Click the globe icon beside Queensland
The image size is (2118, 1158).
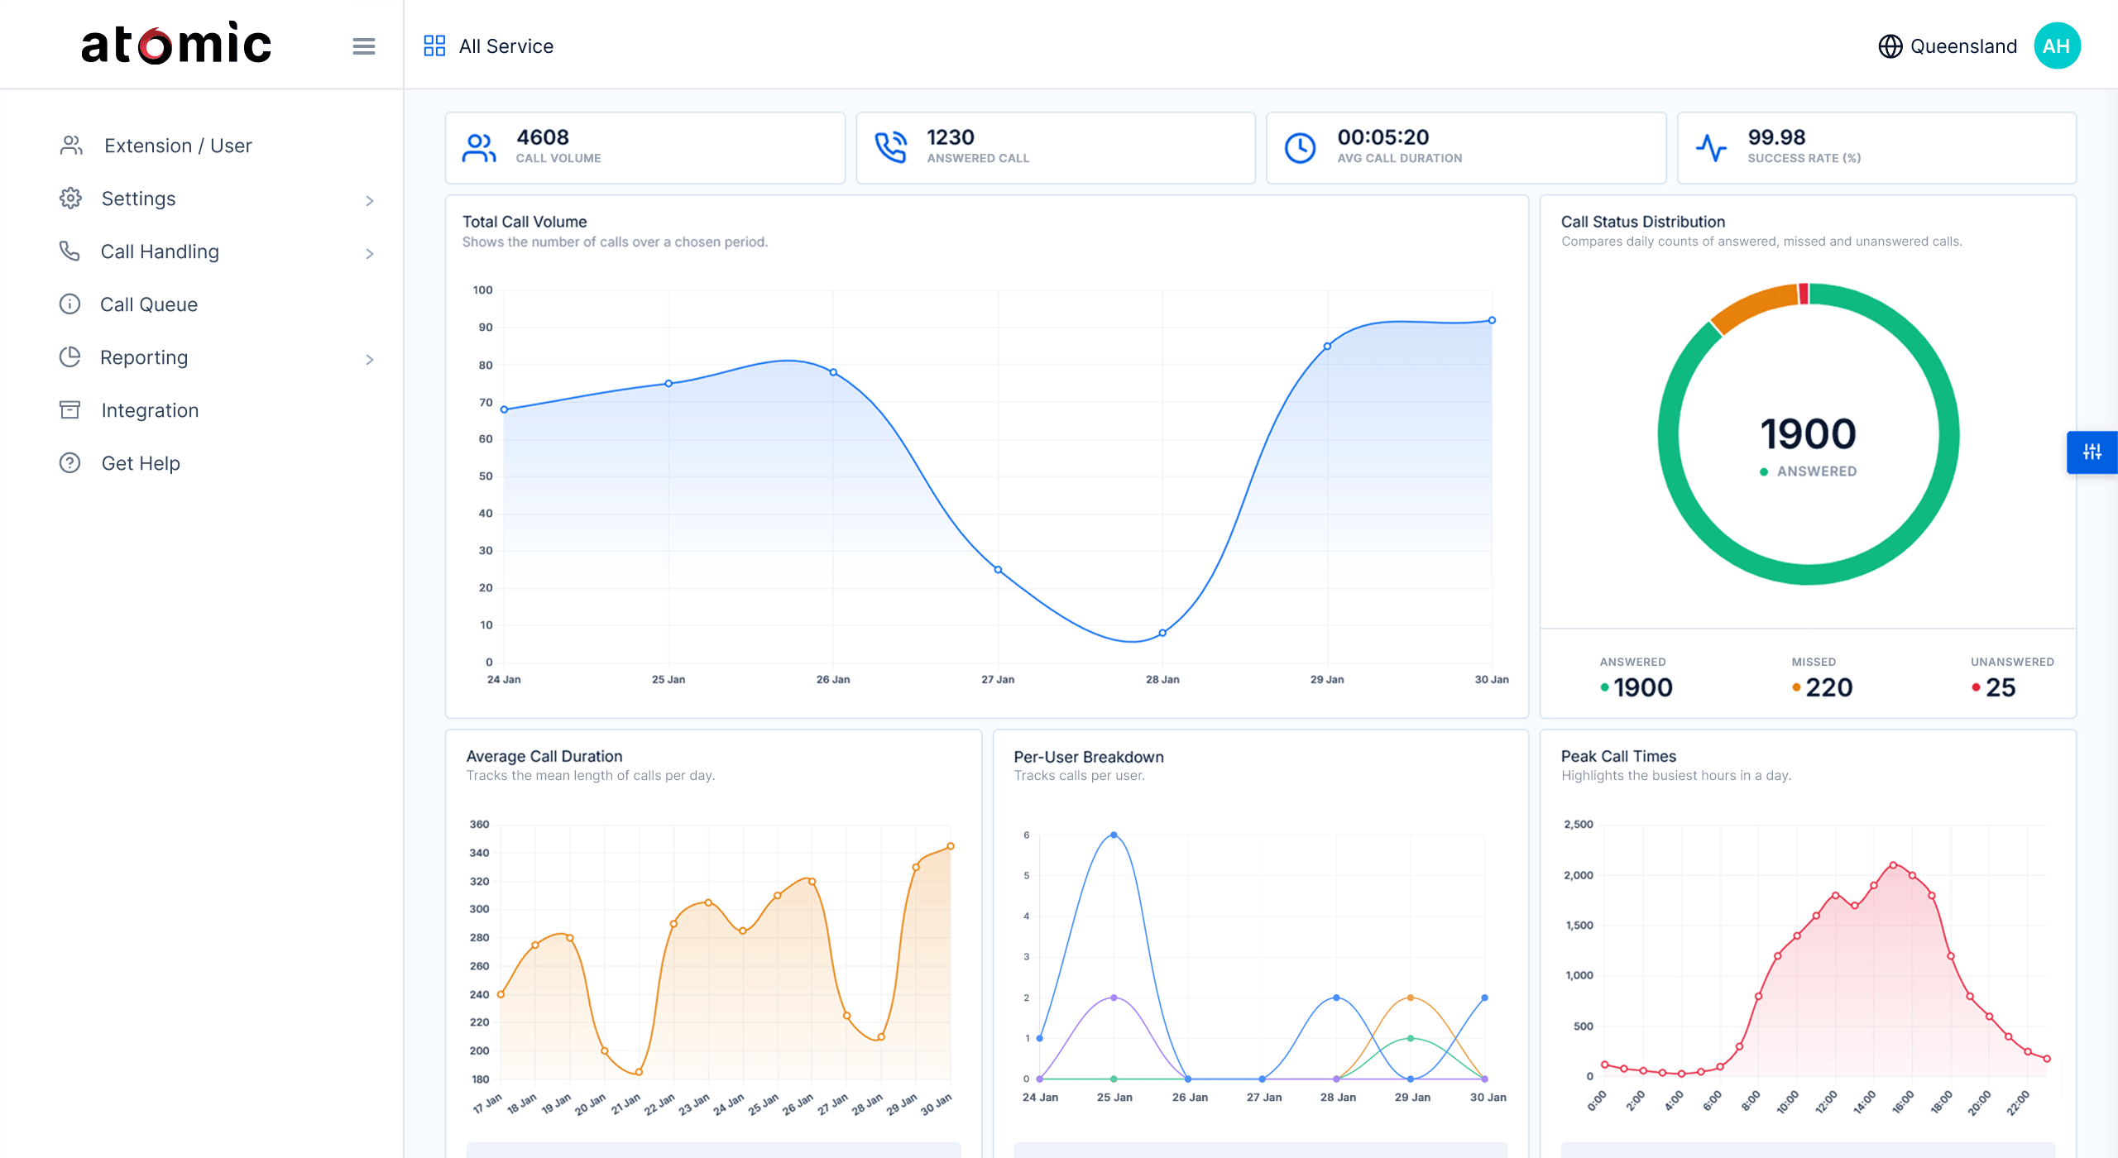coord(1890,46)
